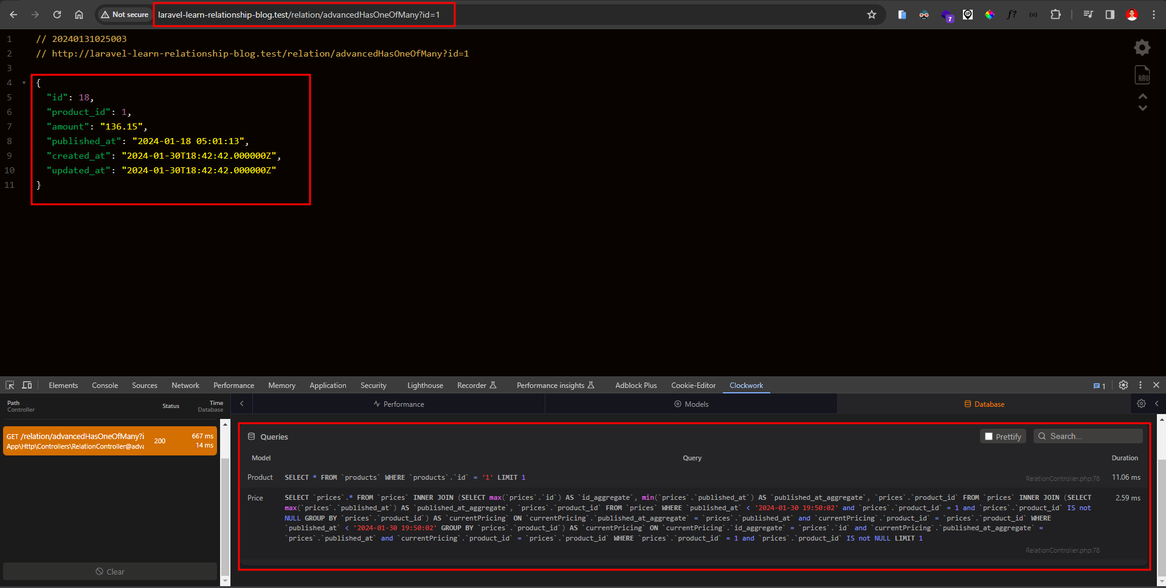The width and height of the screenshot is (1166, 588).
Task: Open the browser extensions puzzle icon
Action: [1056, 15]
